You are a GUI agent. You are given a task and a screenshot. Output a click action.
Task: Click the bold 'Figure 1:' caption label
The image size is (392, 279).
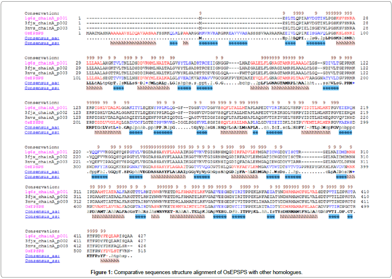(x=102, y=272)
